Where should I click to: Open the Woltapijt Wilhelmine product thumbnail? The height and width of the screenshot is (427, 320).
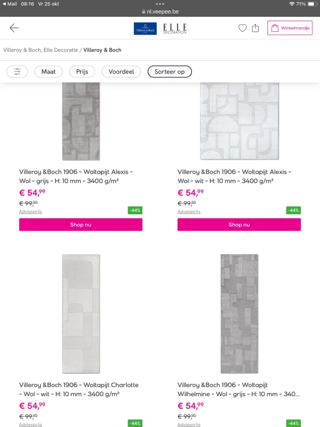pos(239,313)
